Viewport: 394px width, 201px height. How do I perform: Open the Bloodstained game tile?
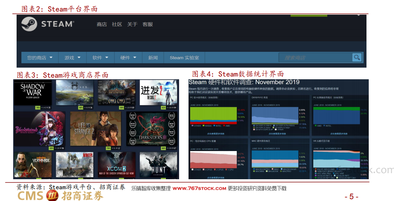tap(40, 129)
